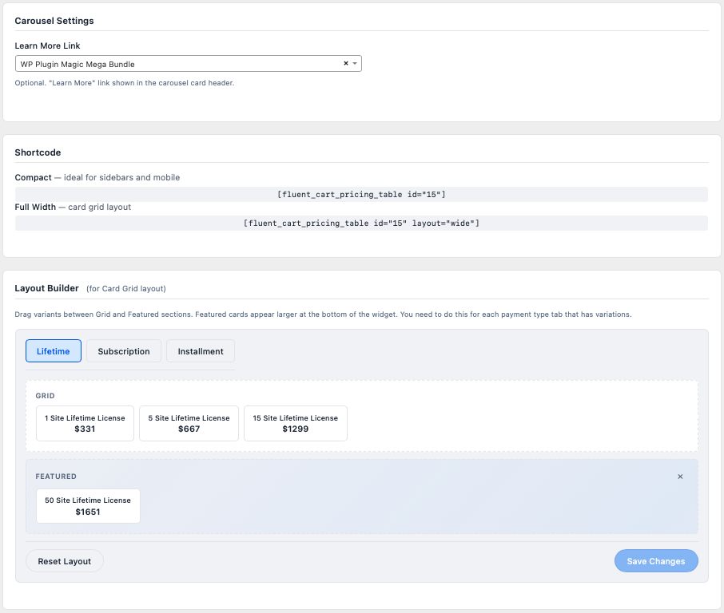Switch to the Lifetime tab
Image resolution: width=724 pixels, height=613 pixels.
click(54, 351)
